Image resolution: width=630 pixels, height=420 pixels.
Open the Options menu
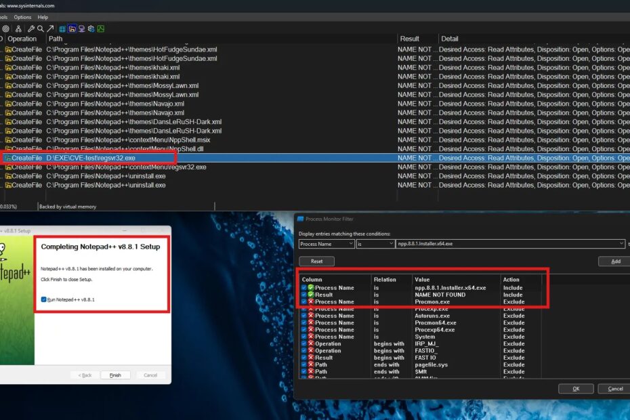pyautogui.click(x=22, y=17)
